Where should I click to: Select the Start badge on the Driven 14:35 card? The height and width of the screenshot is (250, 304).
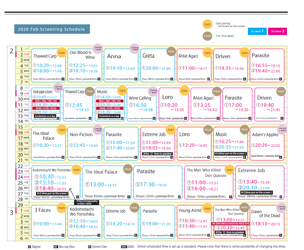pyautogui.click(x=245, y=53)
